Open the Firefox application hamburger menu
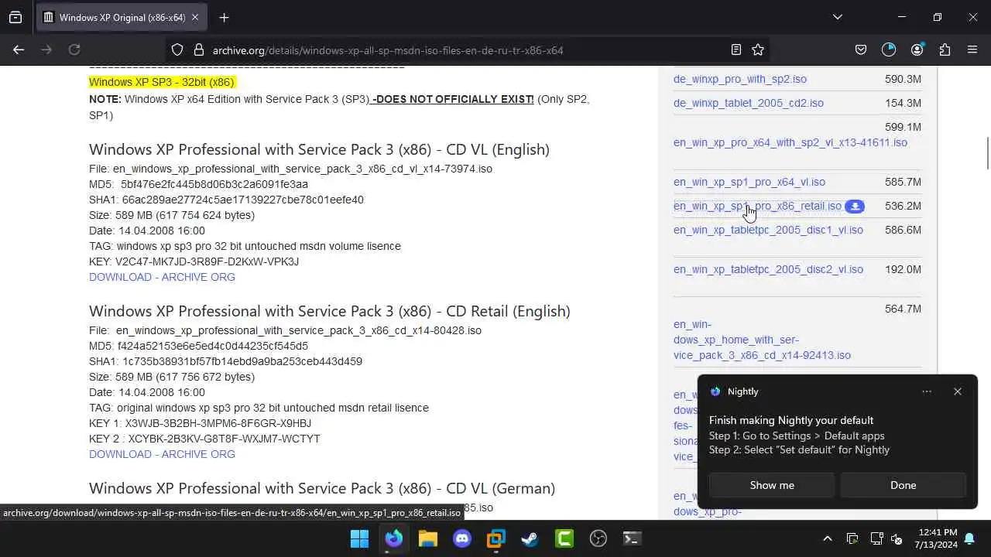 click(x=972, y=50)
